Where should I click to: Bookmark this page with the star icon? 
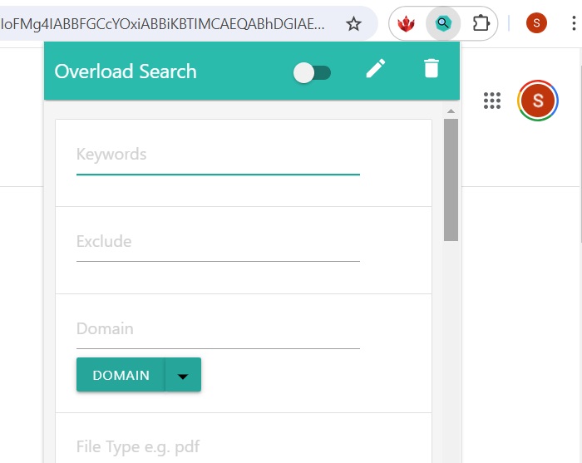(x=353, y=24)
